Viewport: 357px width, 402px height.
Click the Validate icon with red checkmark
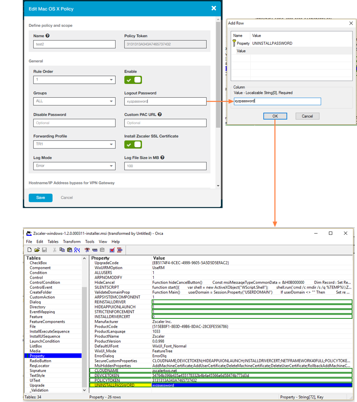pos(112,250)
